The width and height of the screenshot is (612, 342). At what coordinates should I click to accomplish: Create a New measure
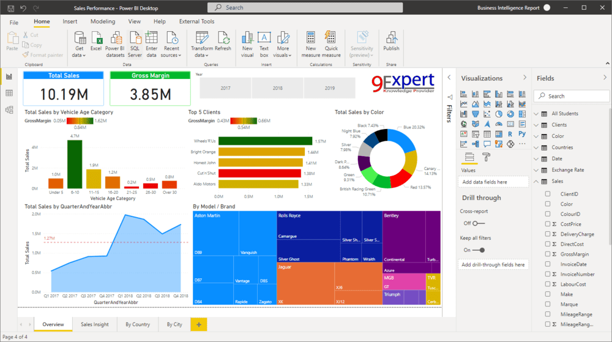(x=311, y=44)
